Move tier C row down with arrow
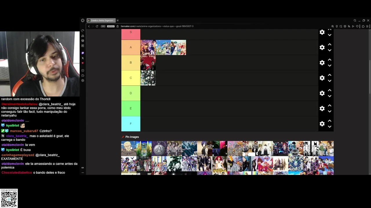Screen dimensions: 371x208 click(330, 81)
